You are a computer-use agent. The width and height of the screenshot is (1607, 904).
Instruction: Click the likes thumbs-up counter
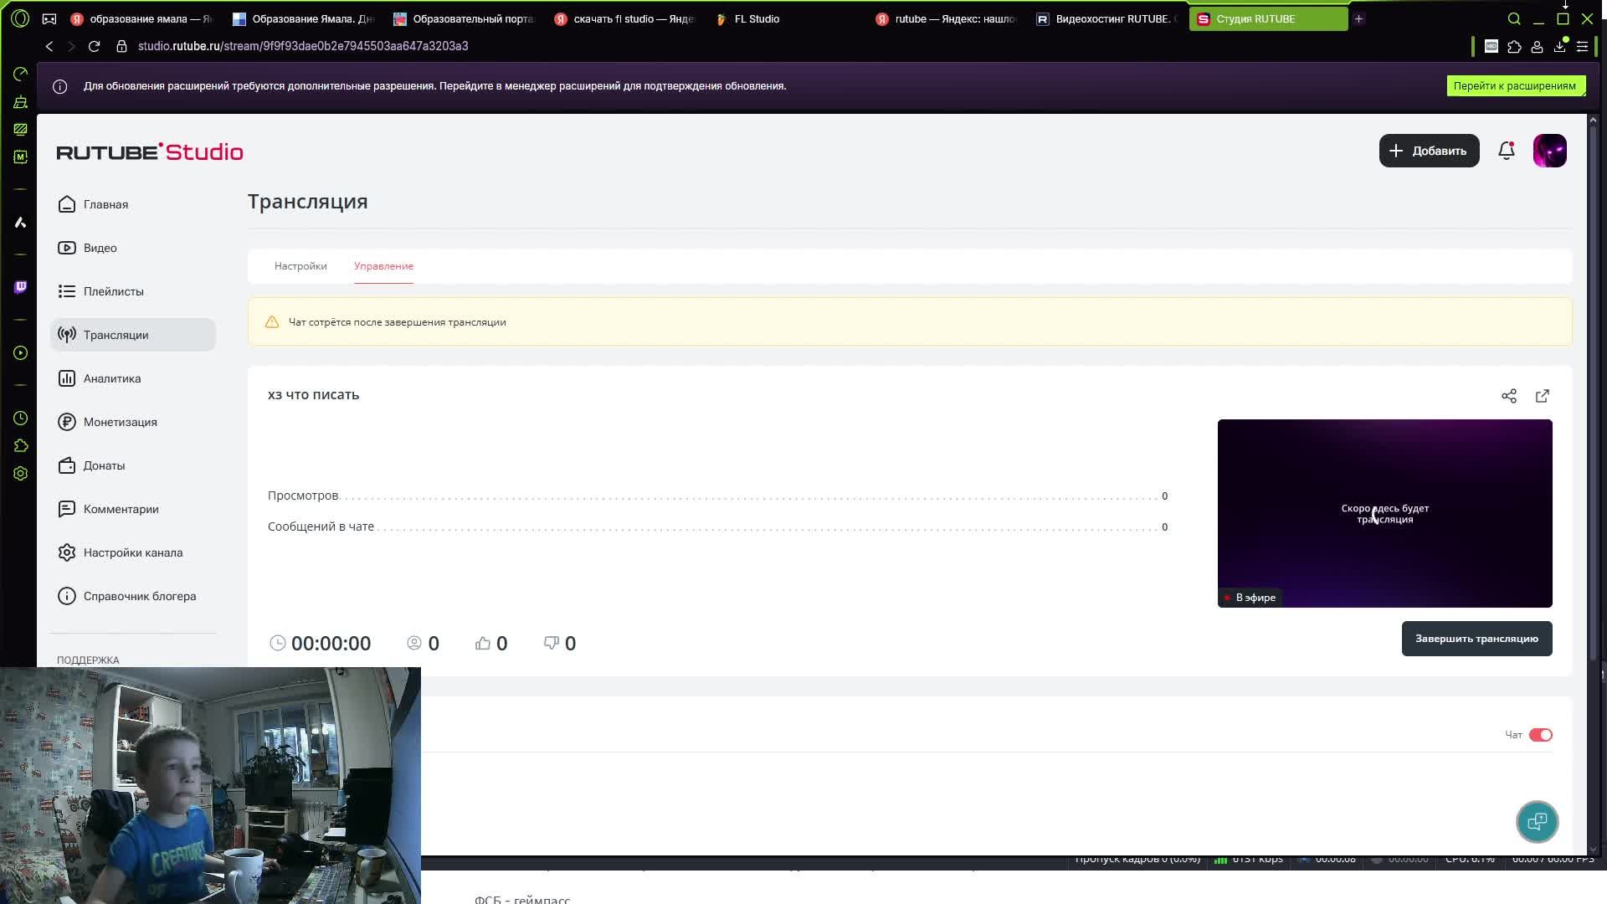491,643
